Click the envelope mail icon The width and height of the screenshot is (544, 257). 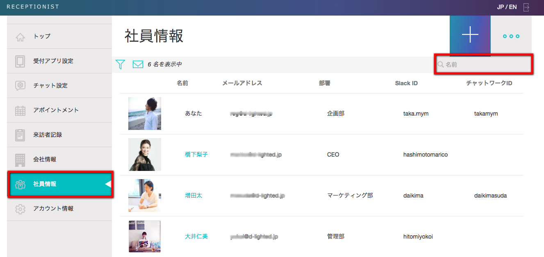tap(138, 64)
